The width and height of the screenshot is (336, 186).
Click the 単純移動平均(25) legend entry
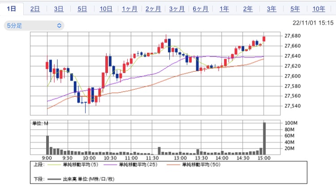click(x=138, y=164)
